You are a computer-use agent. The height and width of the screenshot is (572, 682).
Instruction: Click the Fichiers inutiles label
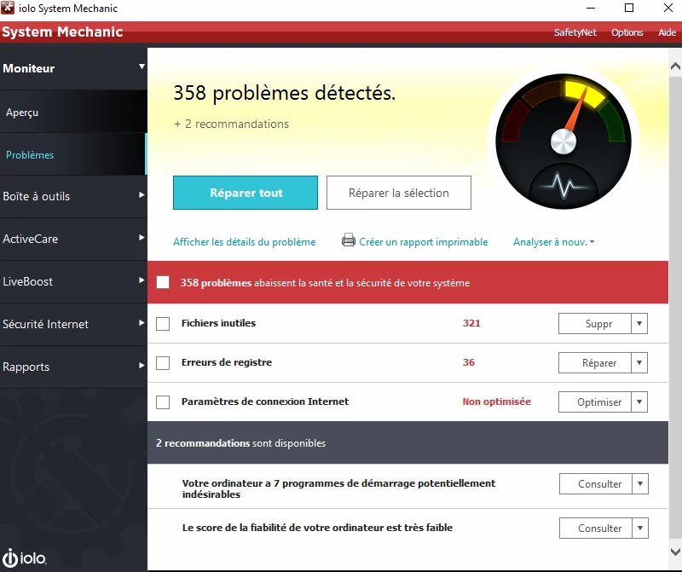click(x=218, y=323)
